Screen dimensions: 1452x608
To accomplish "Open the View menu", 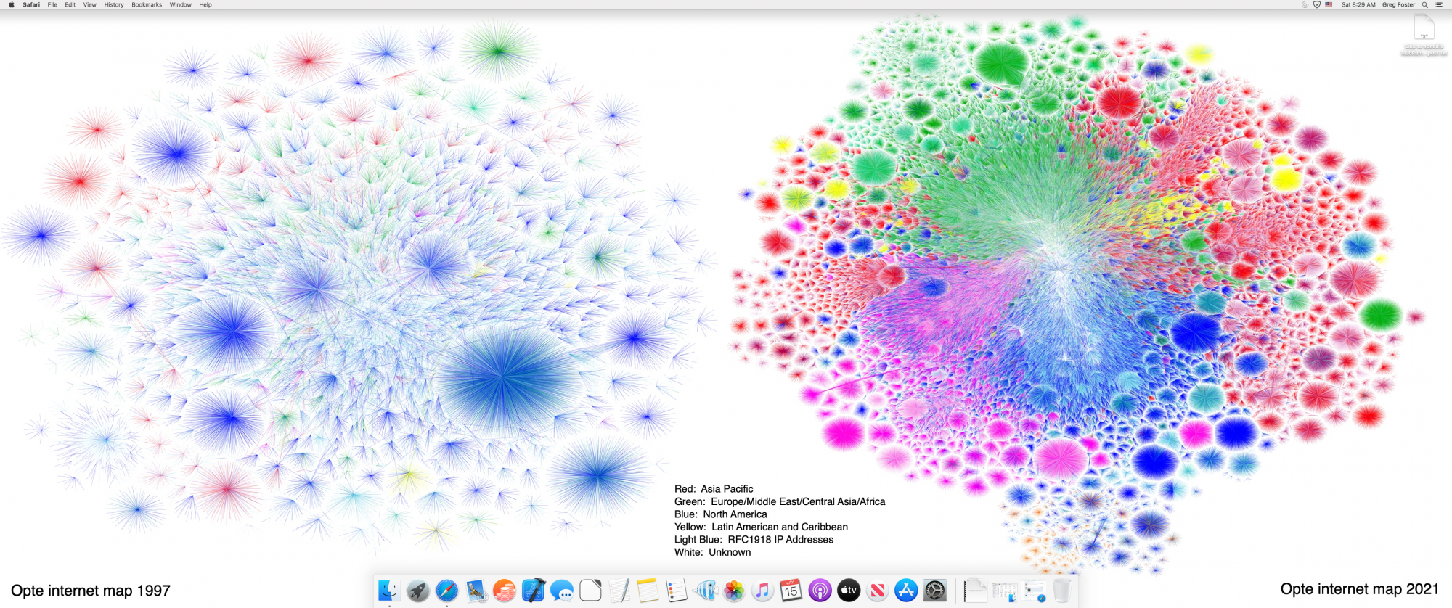I will tap(90, 4).
